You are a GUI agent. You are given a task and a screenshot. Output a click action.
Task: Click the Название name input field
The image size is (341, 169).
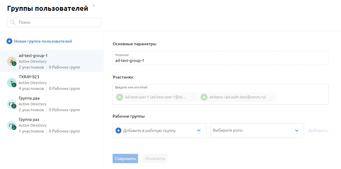(x=220, y=60)
